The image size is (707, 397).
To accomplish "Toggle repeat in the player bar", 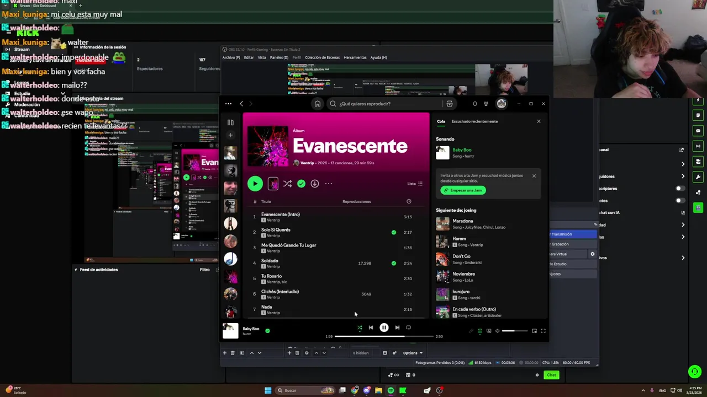I will coord(409,328).
